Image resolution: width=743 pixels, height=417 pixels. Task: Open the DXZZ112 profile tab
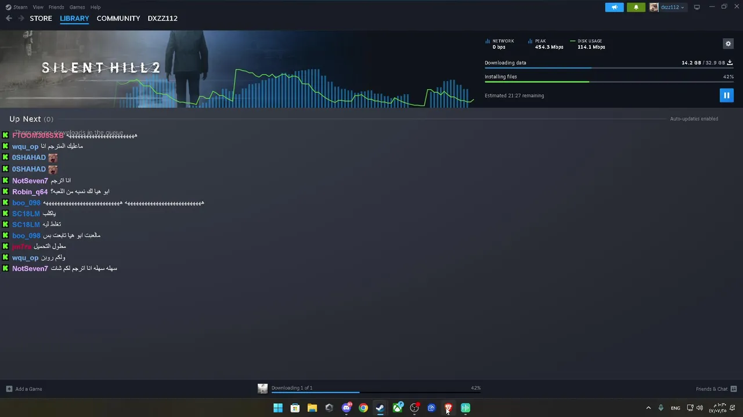click(163, 19)
